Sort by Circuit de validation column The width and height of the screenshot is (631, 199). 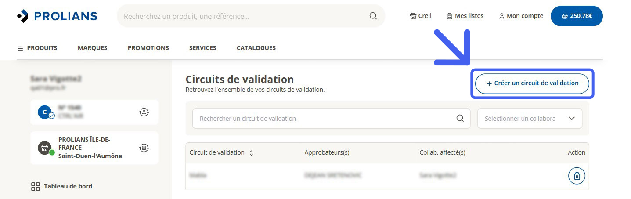(x=222, y=152)
